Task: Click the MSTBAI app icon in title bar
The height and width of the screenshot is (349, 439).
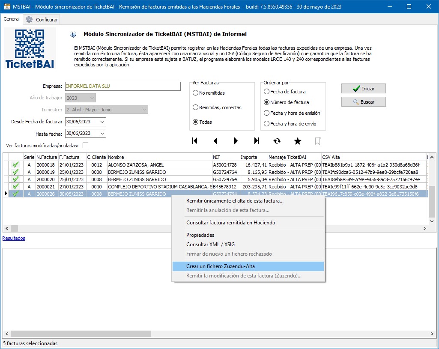Action: coord(7,6)
